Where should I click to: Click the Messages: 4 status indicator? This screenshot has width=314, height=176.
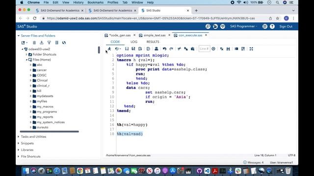pyautogui.click(x=253, y=162)
